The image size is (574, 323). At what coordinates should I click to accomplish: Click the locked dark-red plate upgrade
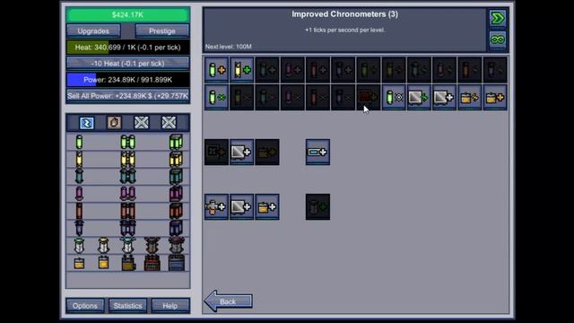pos(369,98)
